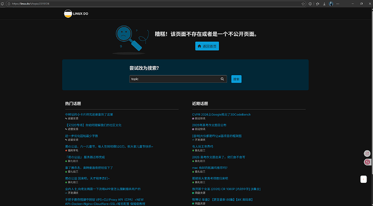Open '放开那个女巫 (2026) CR 1080P' topic
The height and width of the screenshot is (206, 373).
point(226,189)
